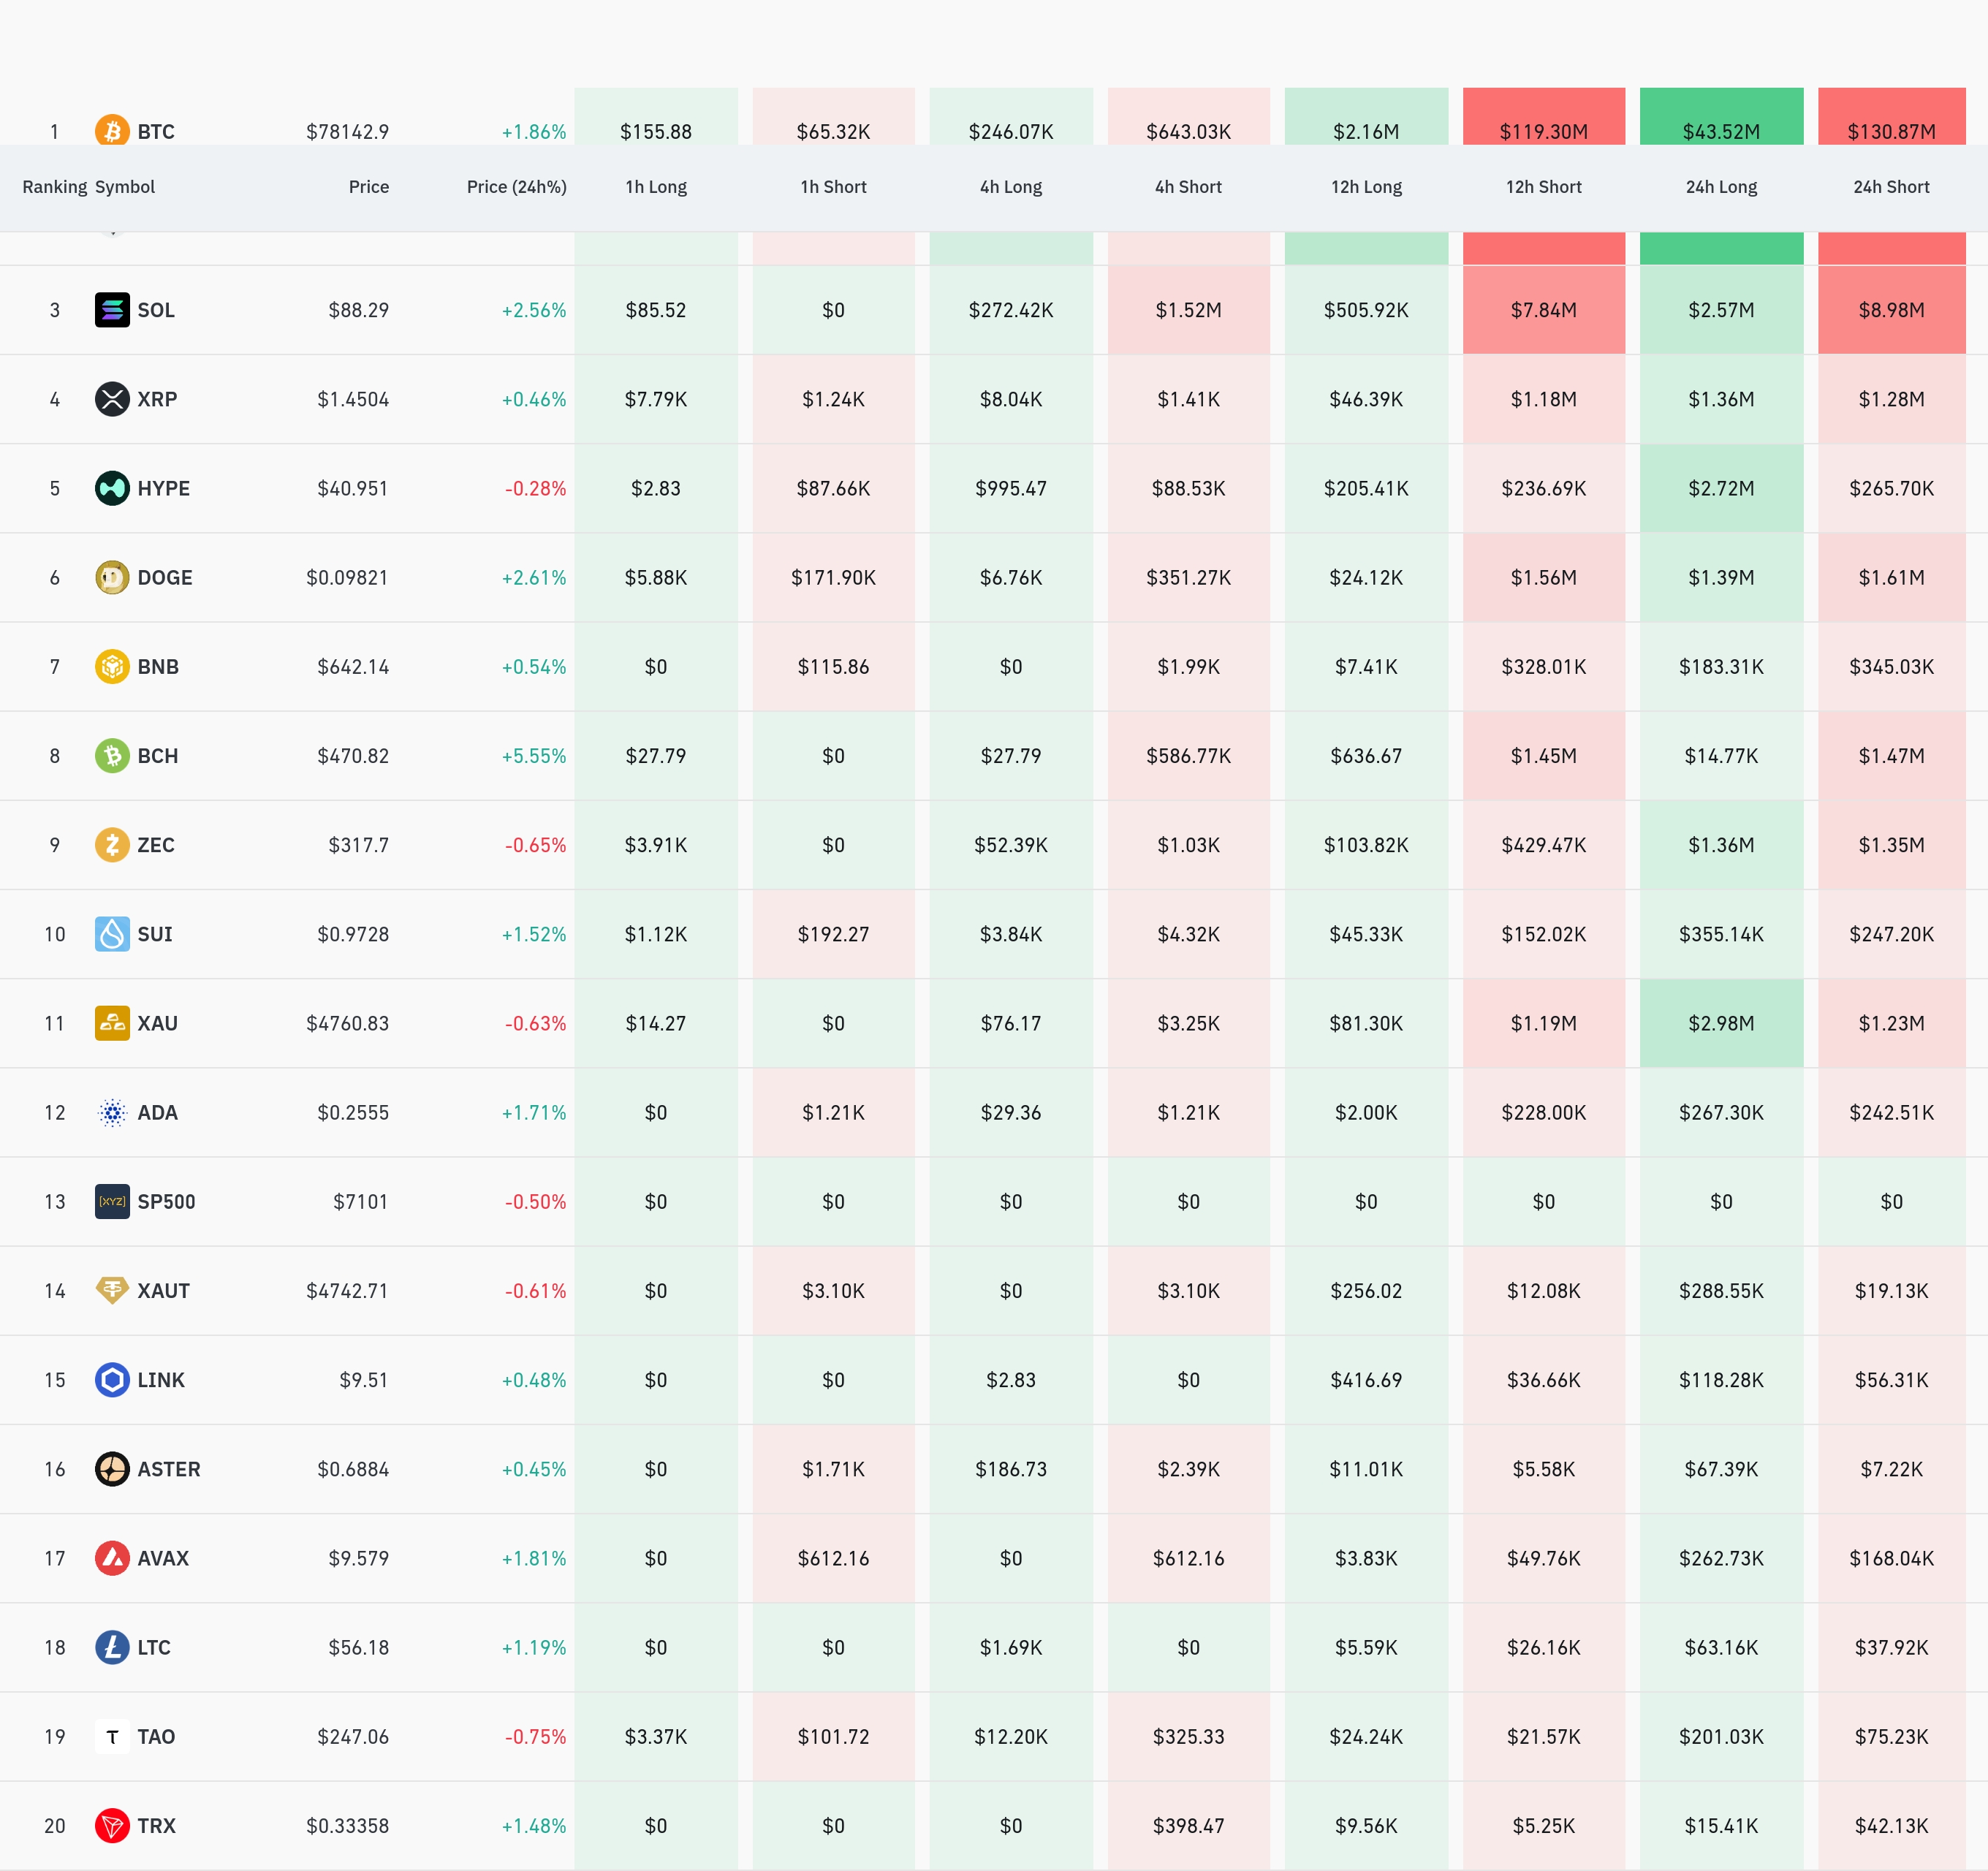This screenshot has height=1871, width=1988.
Task: Click SOL 12h Short $7.84M cell
Action: point(1543,310)
